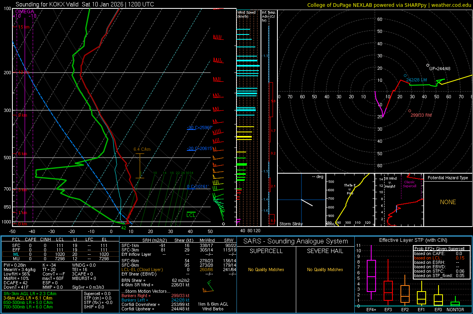473x314 pixels.
Task: Click the '299/33 RM' hodograph label
Action: click(421, 115)
